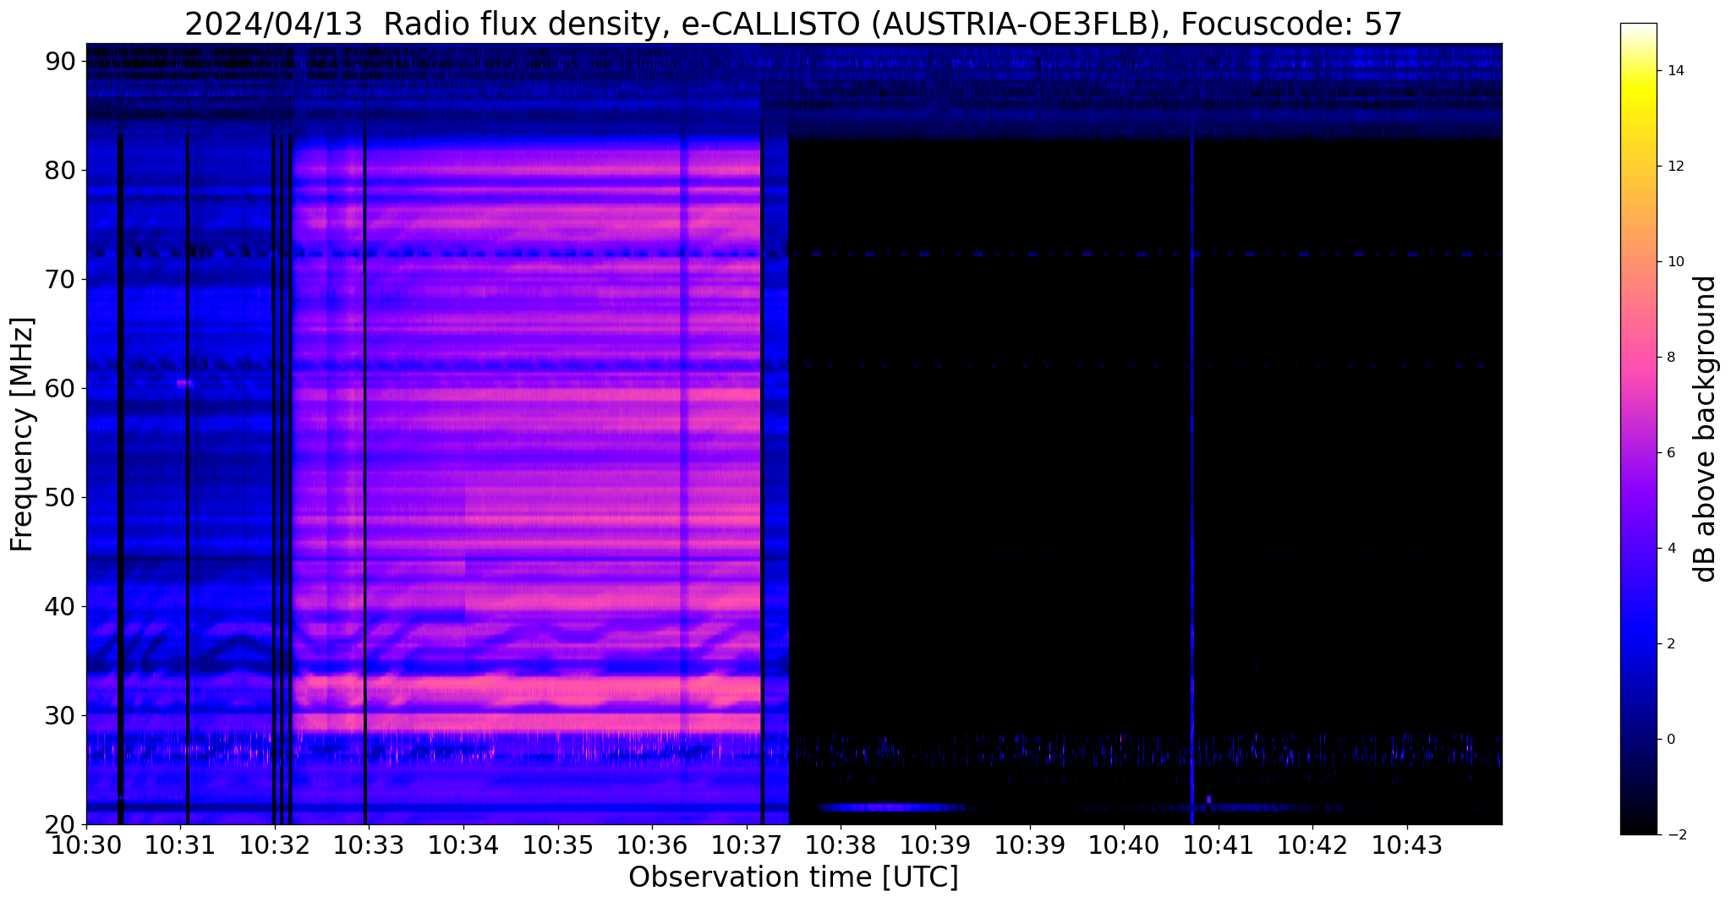The height and width of the screenshot is (902, 1731).
Task: Click the 'Frequency [MHz]' y-axis label
Action: 23,434
